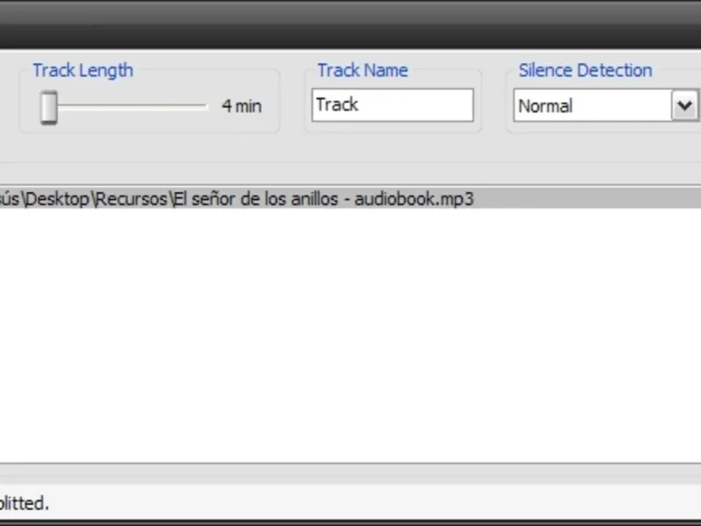
Task: Select the "El señor de los anillos - audiobook.mp3" filename
Action: click(322, 199)
